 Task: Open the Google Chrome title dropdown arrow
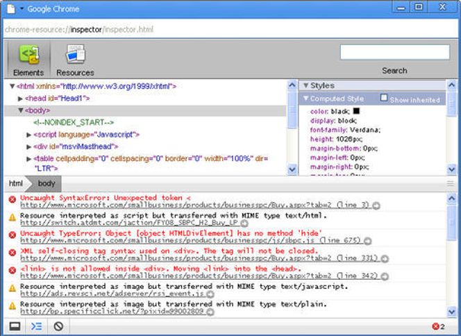(22, 8)
